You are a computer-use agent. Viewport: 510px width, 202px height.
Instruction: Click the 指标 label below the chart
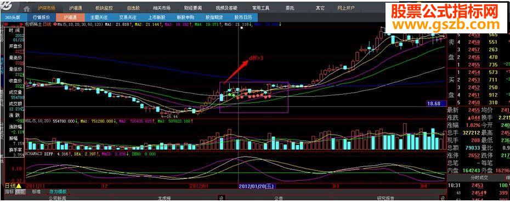coord(10,192)
